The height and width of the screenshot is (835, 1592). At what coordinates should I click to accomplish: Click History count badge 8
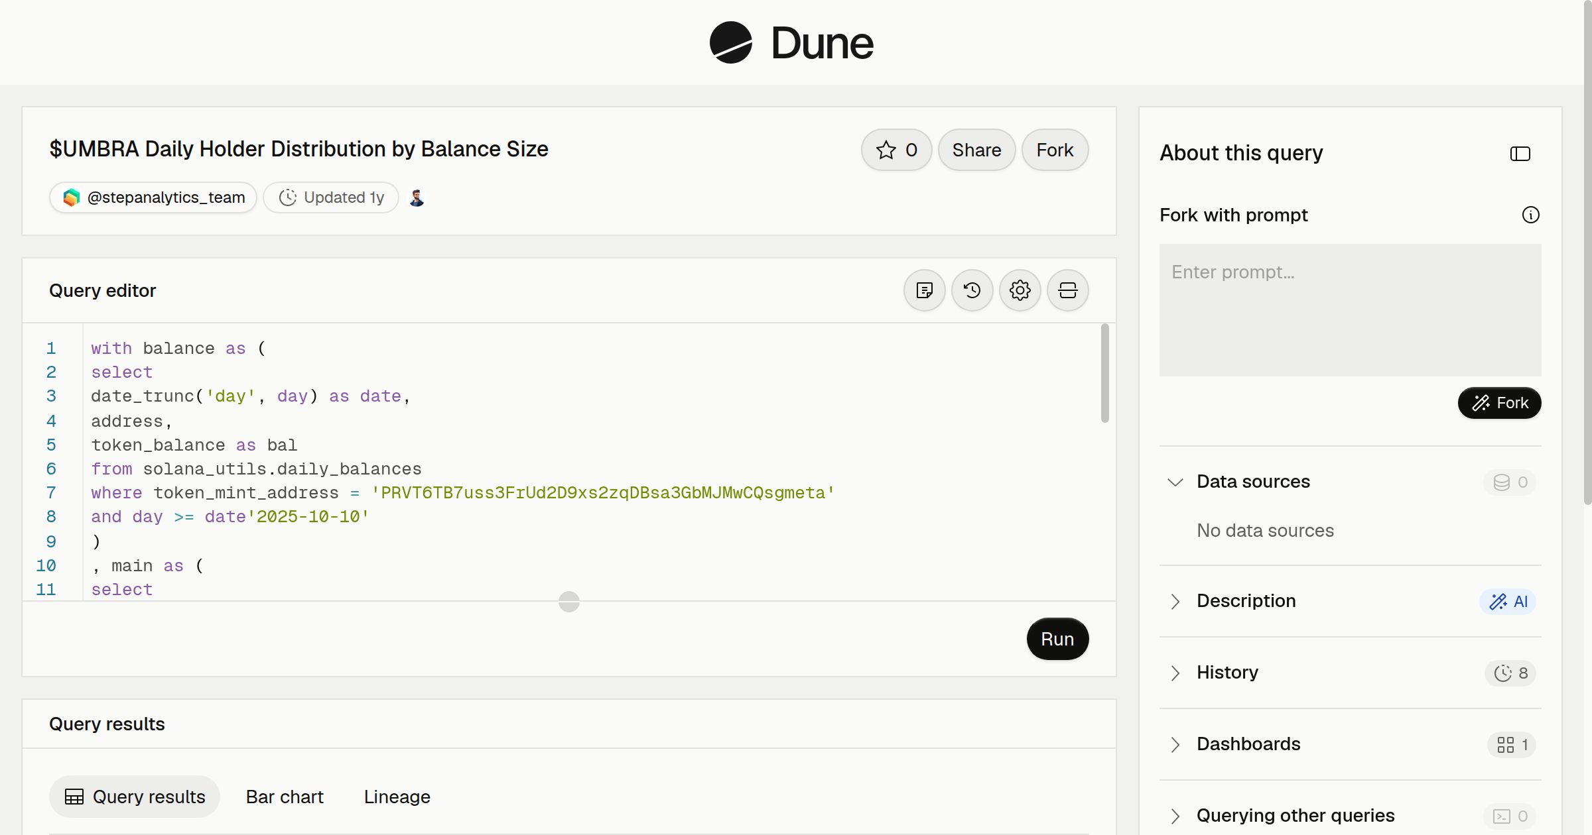pos(1510,673)
